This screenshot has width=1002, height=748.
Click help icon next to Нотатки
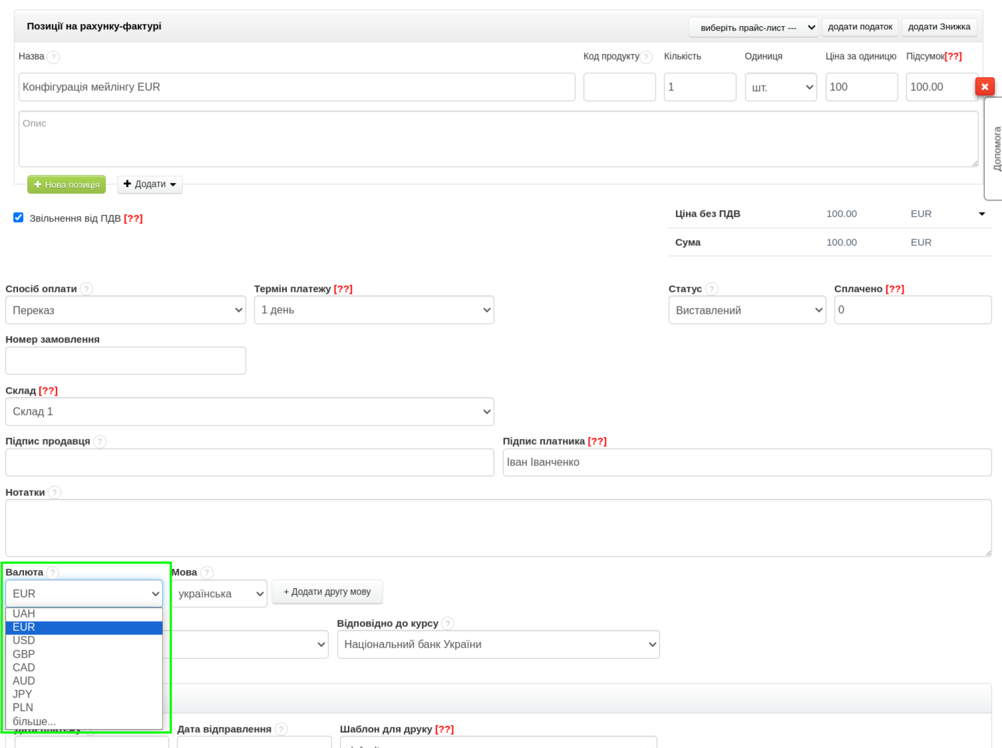click(55, 493)
